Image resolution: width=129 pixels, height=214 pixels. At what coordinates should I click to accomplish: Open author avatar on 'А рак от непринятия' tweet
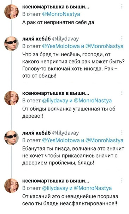11,11
